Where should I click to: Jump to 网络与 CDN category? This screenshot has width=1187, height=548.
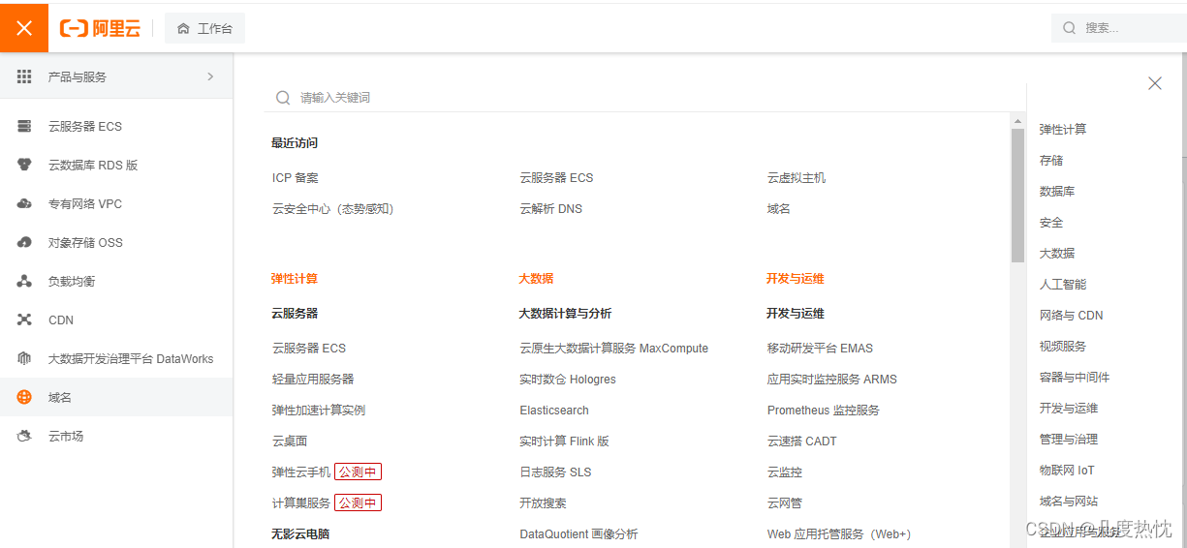click(1072, 316)
